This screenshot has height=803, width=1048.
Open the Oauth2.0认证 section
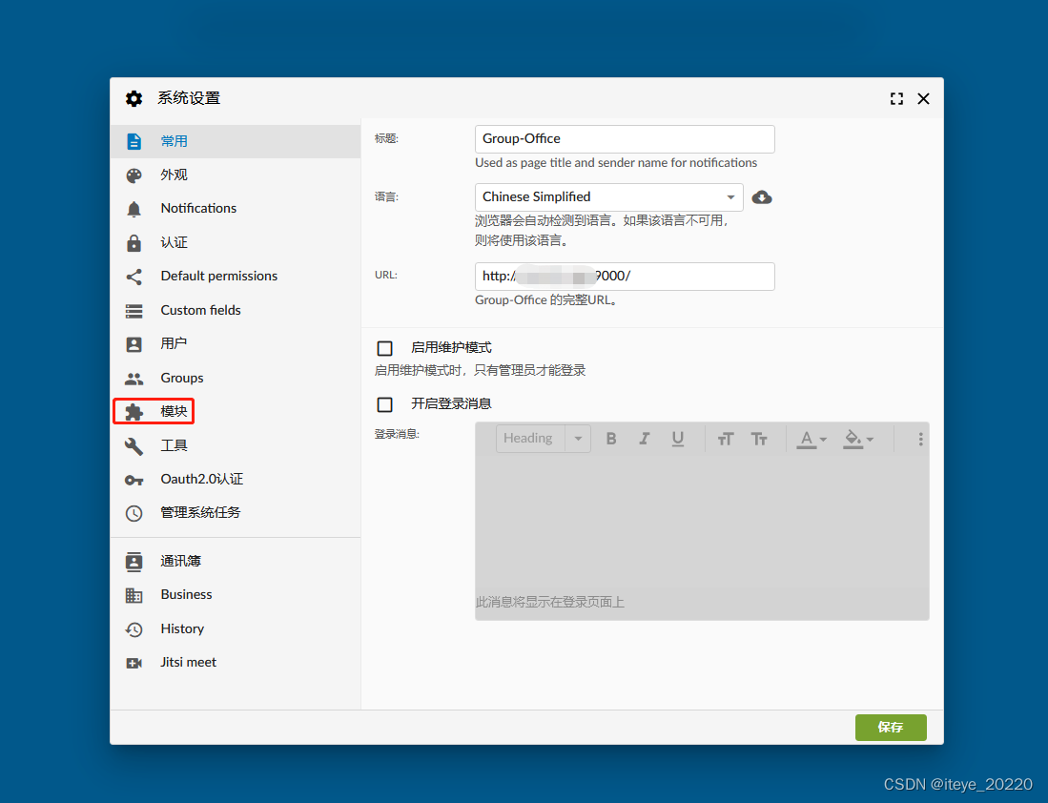tap(236, 480)
